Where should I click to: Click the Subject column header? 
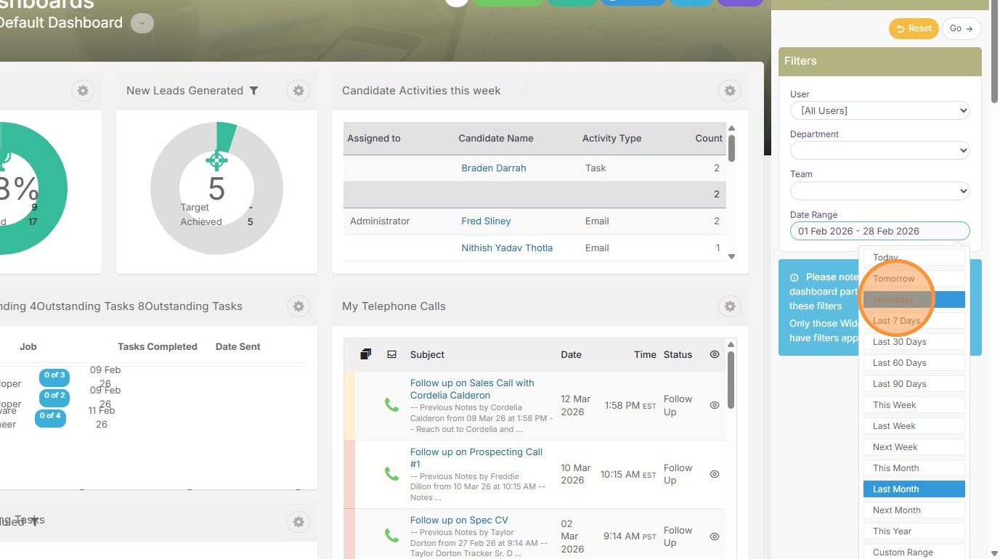click(x=428, y=354)
